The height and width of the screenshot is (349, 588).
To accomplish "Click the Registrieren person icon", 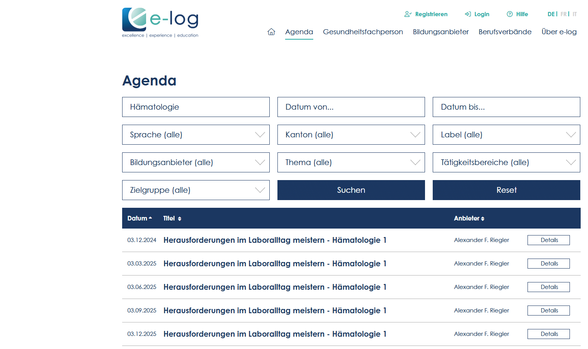I will coord(407,14).
